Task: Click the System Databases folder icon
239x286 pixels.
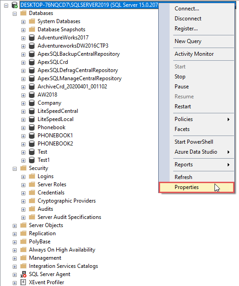Action: point(32,21)
